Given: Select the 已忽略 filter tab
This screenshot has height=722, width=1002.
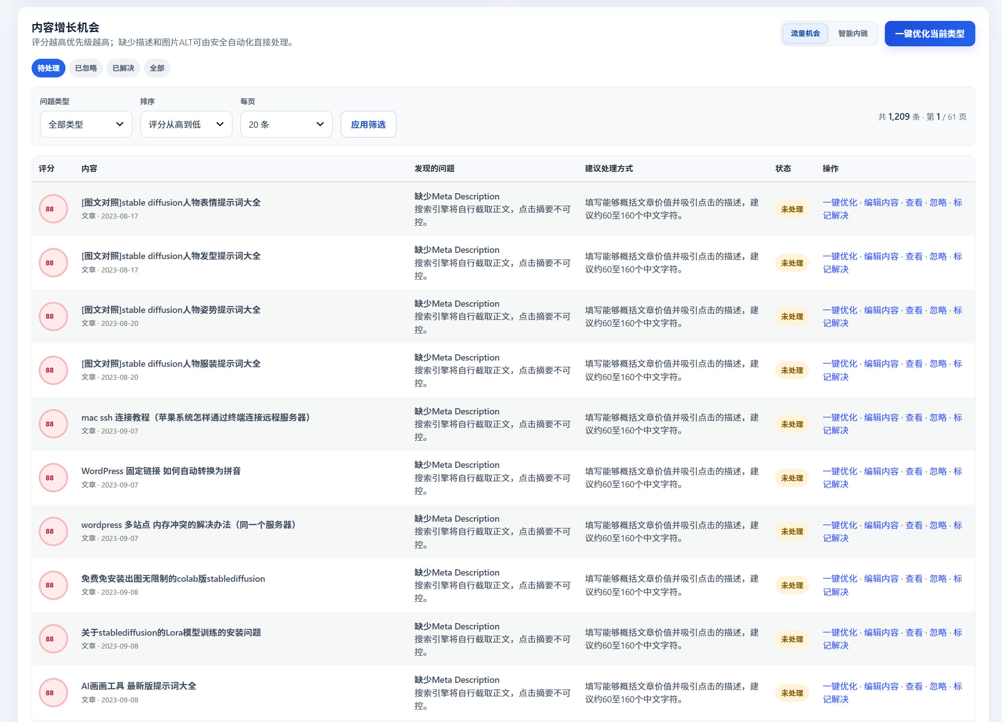Looking at the screenshot, I should click(86, 68).
